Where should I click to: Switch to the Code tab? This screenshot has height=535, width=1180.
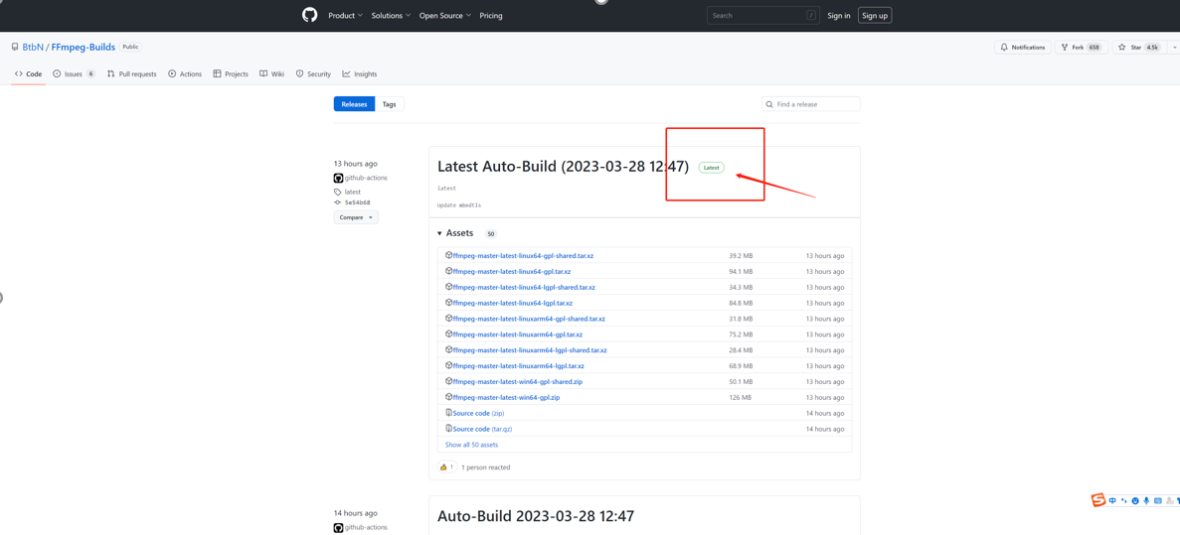click(x=29, y=73)
